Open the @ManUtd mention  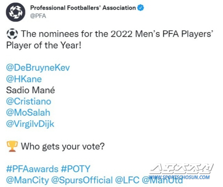point(162,180)
